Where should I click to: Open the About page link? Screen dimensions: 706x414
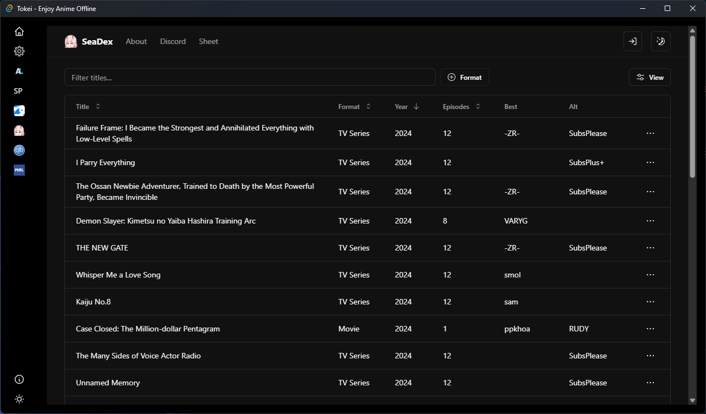(x=136, y=41)
